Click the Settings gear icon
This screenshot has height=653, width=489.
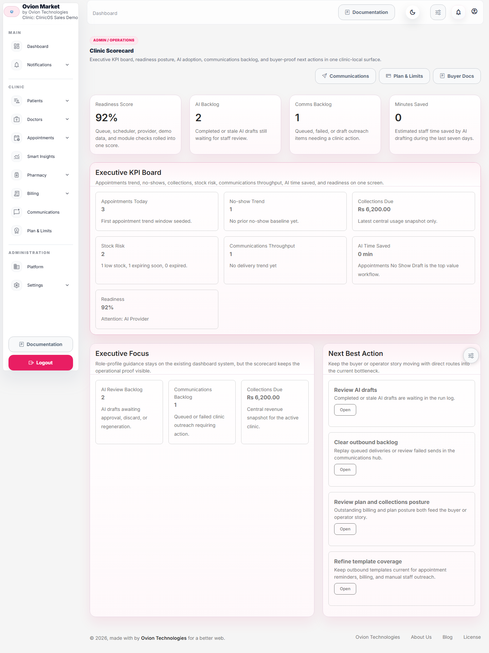pos(17,285)
